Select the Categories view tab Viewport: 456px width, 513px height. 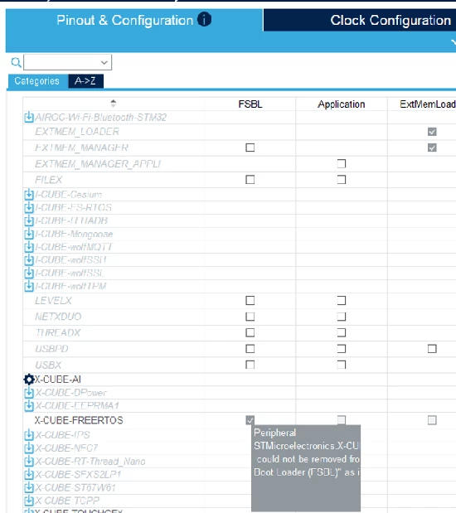pos(37,81)
